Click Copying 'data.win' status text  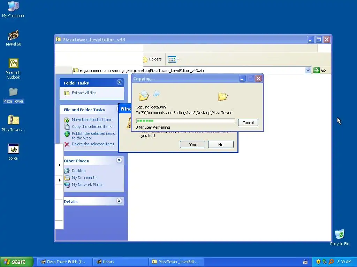pos(151,107)
